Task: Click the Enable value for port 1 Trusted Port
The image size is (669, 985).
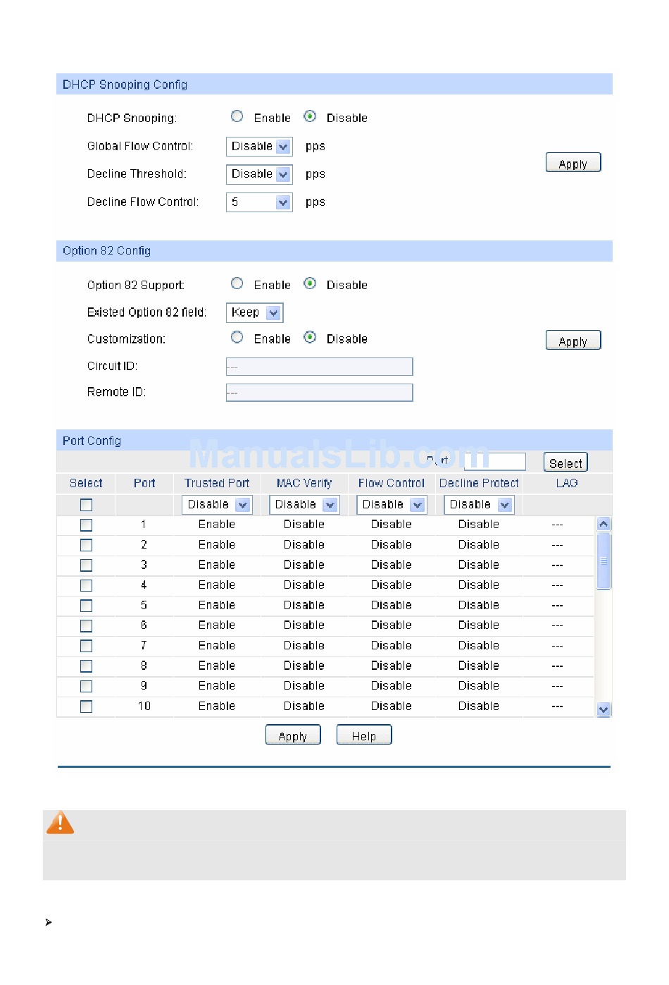Action: 217,525
